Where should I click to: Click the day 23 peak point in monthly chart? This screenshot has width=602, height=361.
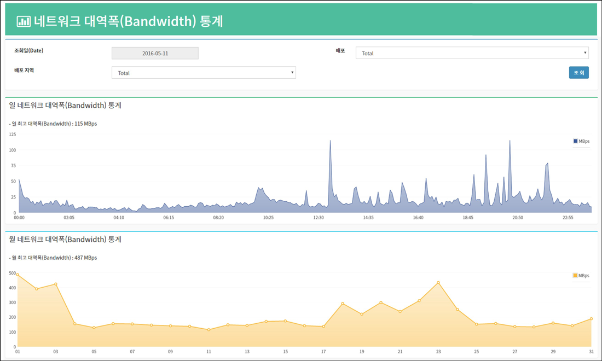438,282
